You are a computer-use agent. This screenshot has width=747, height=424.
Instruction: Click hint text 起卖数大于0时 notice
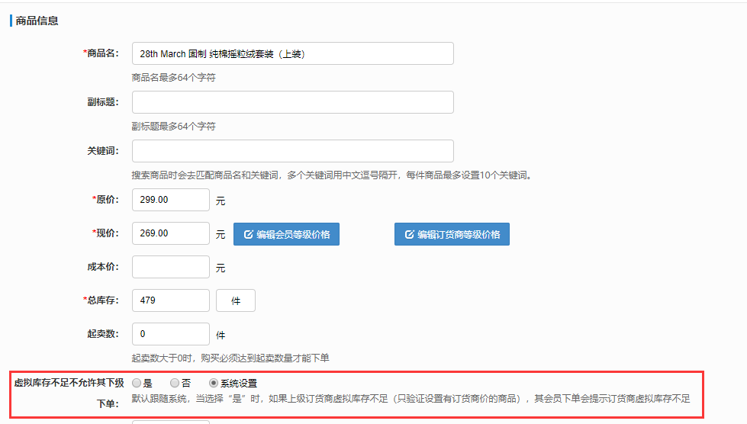click(230, 358)
